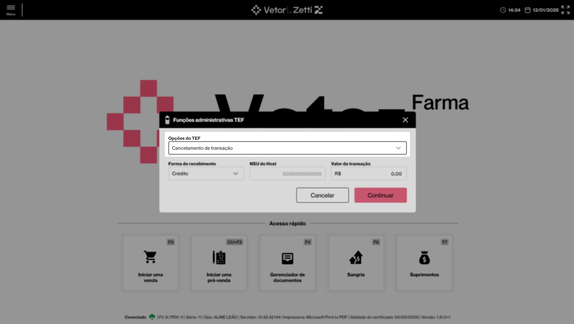This screenshot has width=574, height=324.
Task: Click the Cancelar button
Action: pyautogui.click(x=322, y=195)
